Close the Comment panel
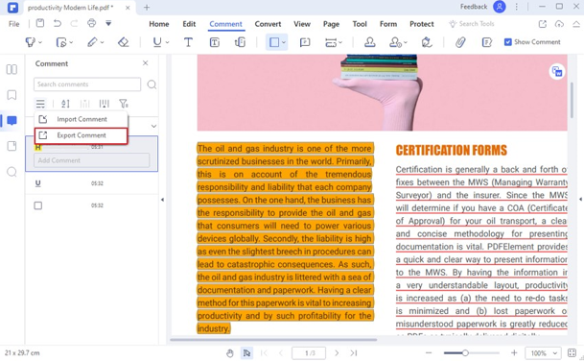 pyautogui.click(x=145, y=63)
